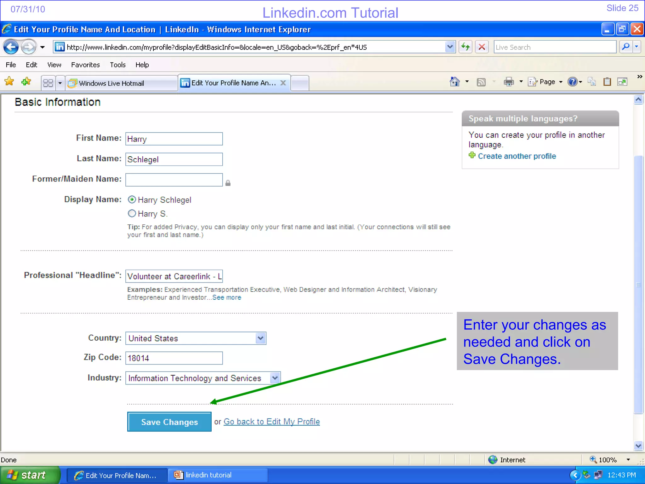Image resolution: width=645 pixels, height=484 pixels.
Task: Open the Tools menu
Action: [x=117, y=65]
